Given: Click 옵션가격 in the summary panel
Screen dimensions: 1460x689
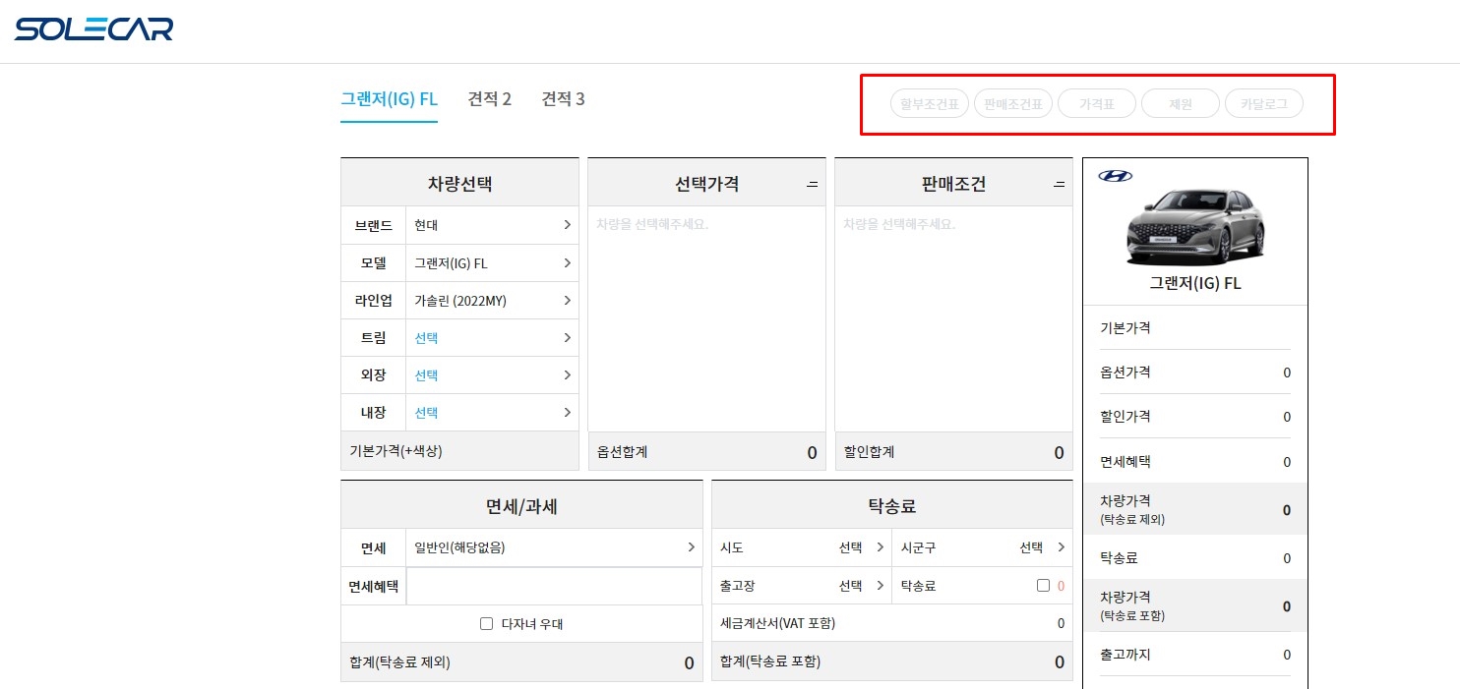Looking at the screenshot, I should click(x=1195, y=373).
